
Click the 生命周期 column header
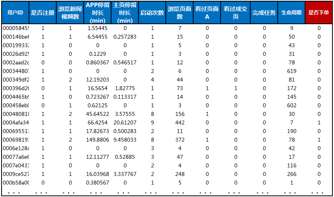pyautogui.click(x=291, y=12)
